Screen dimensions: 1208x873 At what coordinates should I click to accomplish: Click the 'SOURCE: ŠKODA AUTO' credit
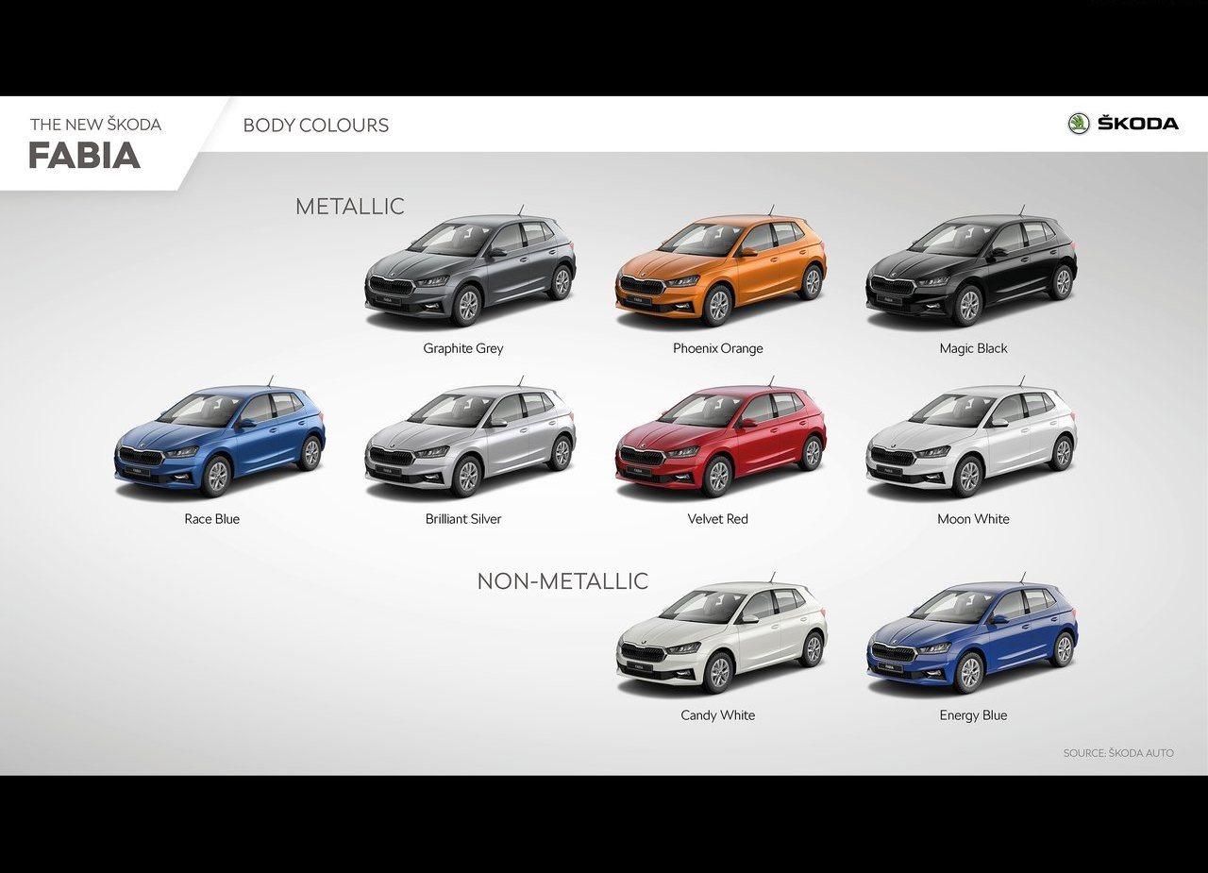(x=1118, y=753)
